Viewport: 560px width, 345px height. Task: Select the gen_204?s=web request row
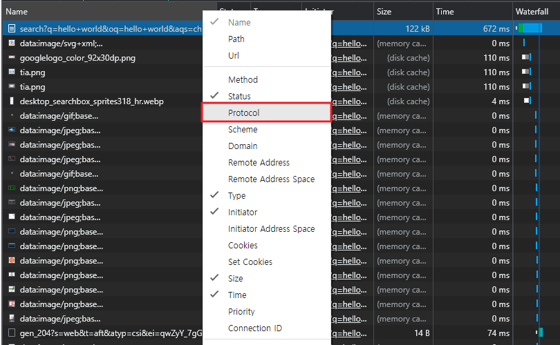pos(111,333)
